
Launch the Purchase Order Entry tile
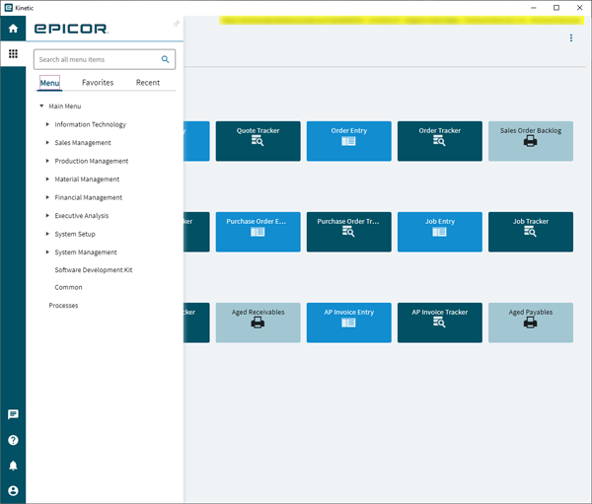(258, 232)
